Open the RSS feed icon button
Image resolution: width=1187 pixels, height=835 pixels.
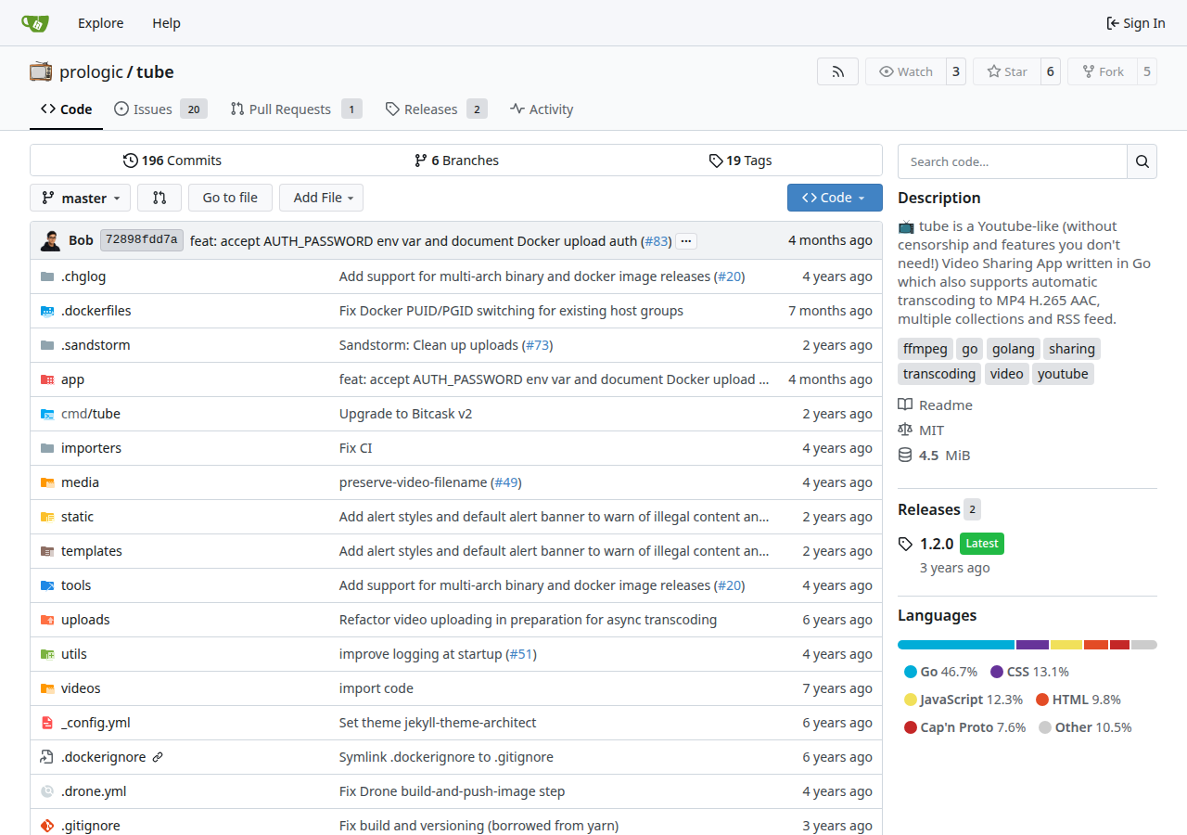[837, 71]
